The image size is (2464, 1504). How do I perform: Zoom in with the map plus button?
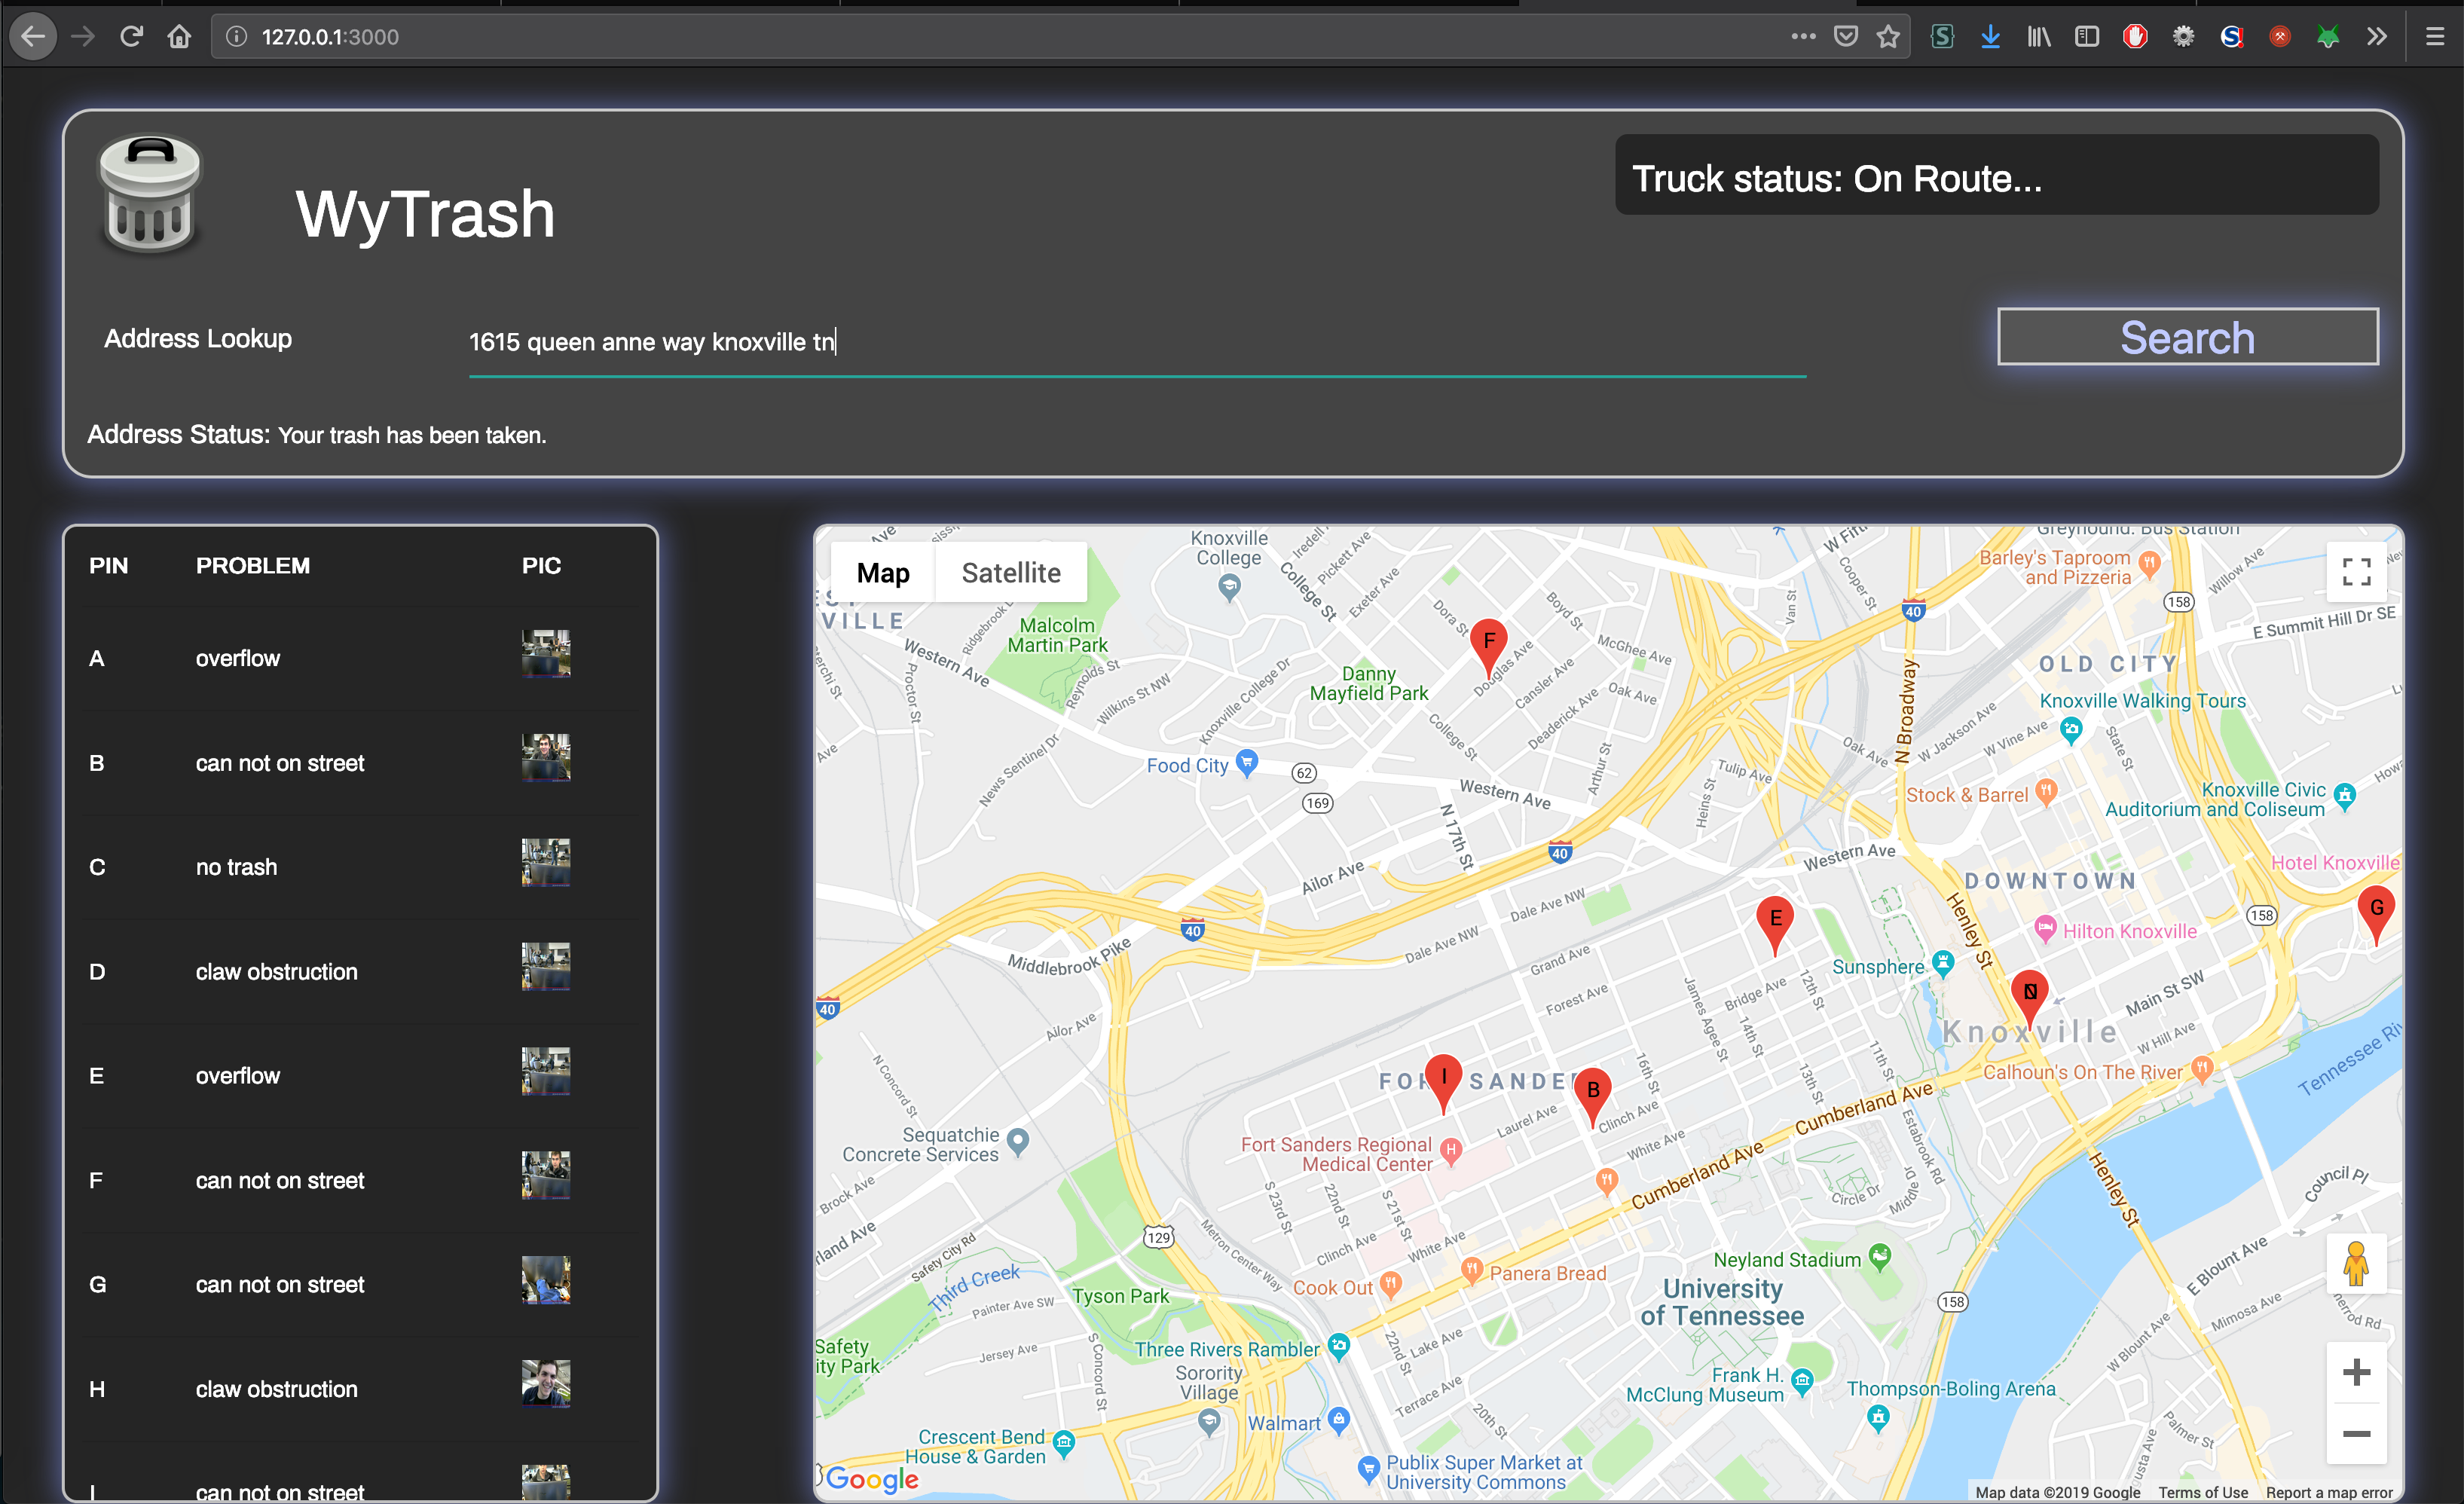tap(2356, 1372)
